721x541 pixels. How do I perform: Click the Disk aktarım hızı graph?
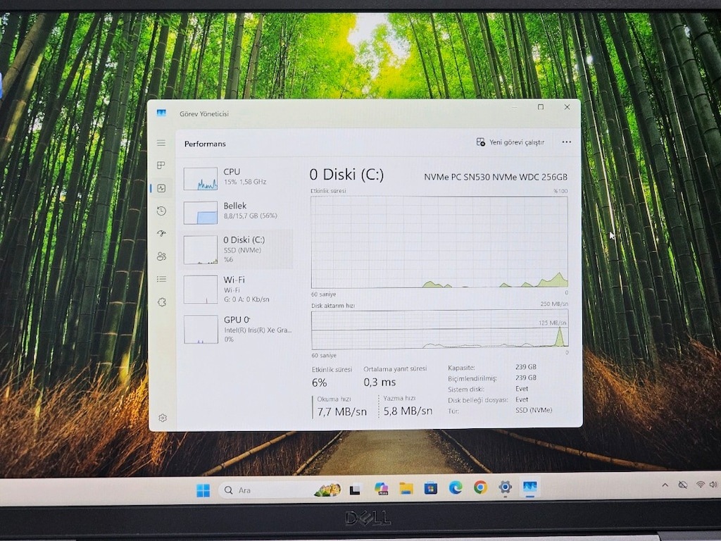440,330
